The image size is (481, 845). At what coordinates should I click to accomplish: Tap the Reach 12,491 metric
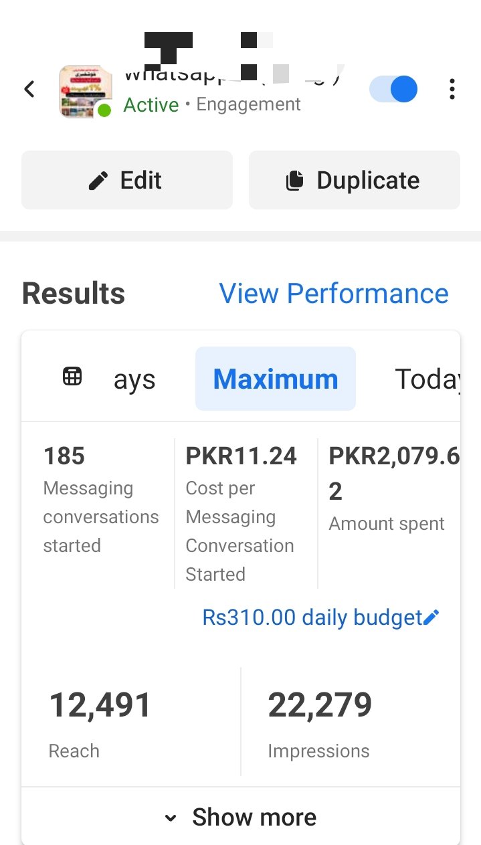pyautogui.click(x=100, y=723)
